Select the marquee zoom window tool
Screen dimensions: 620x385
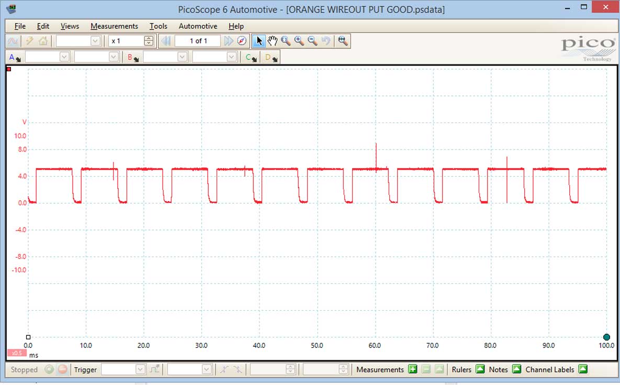286,41
